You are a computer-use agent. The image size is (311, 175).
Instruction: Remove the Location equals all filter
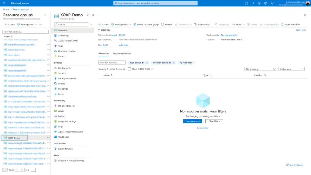[x=174, y=63]
